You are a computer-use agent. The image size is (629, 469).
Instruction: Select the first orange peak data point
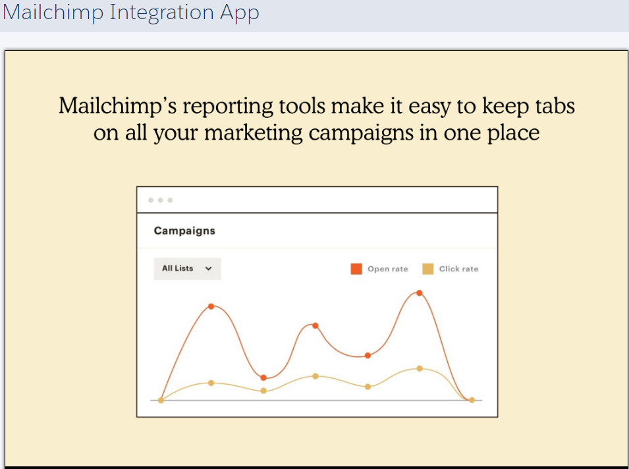pos(211,306)
